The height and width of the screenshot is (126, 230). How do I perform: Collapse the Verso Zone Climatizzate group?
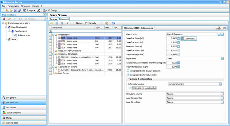pyautogui.click(x=53, y=54)
